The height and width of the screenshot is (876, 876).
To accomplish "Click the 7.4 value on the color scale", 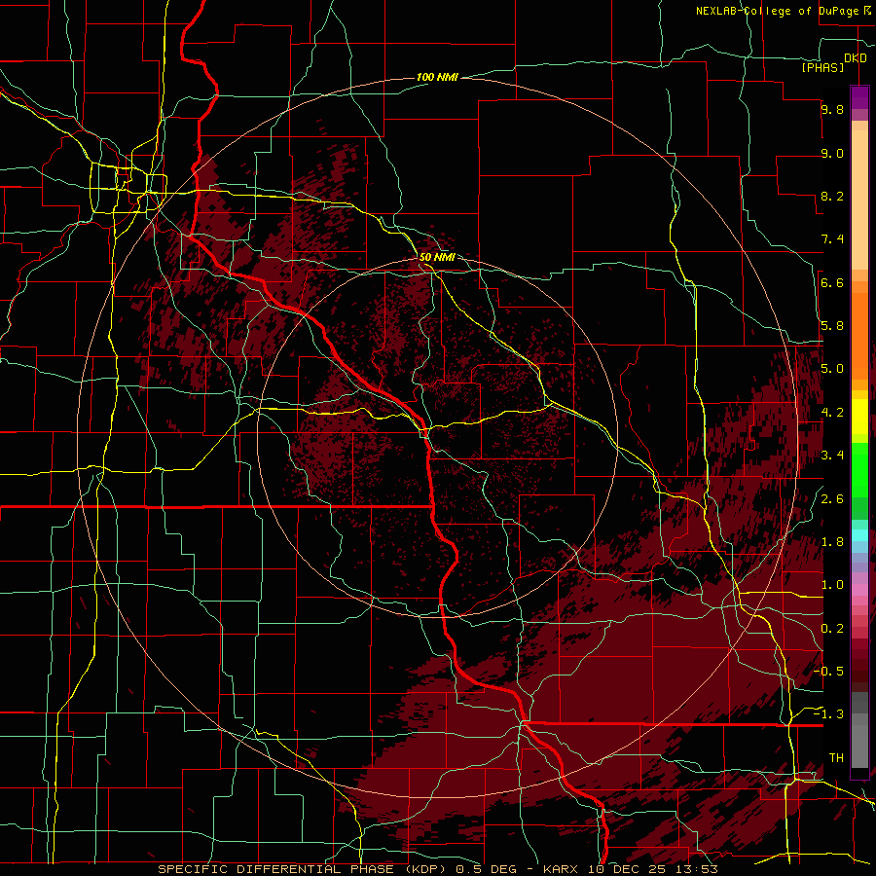I will (832, 239).
